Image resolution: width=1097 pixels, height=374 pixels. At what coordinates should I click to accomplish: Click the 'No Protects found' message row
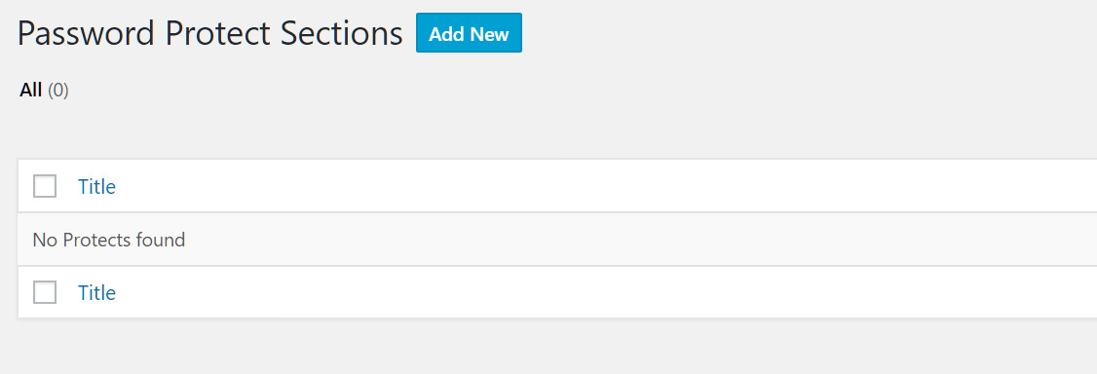pyautogui.click(x=557, y=239)
